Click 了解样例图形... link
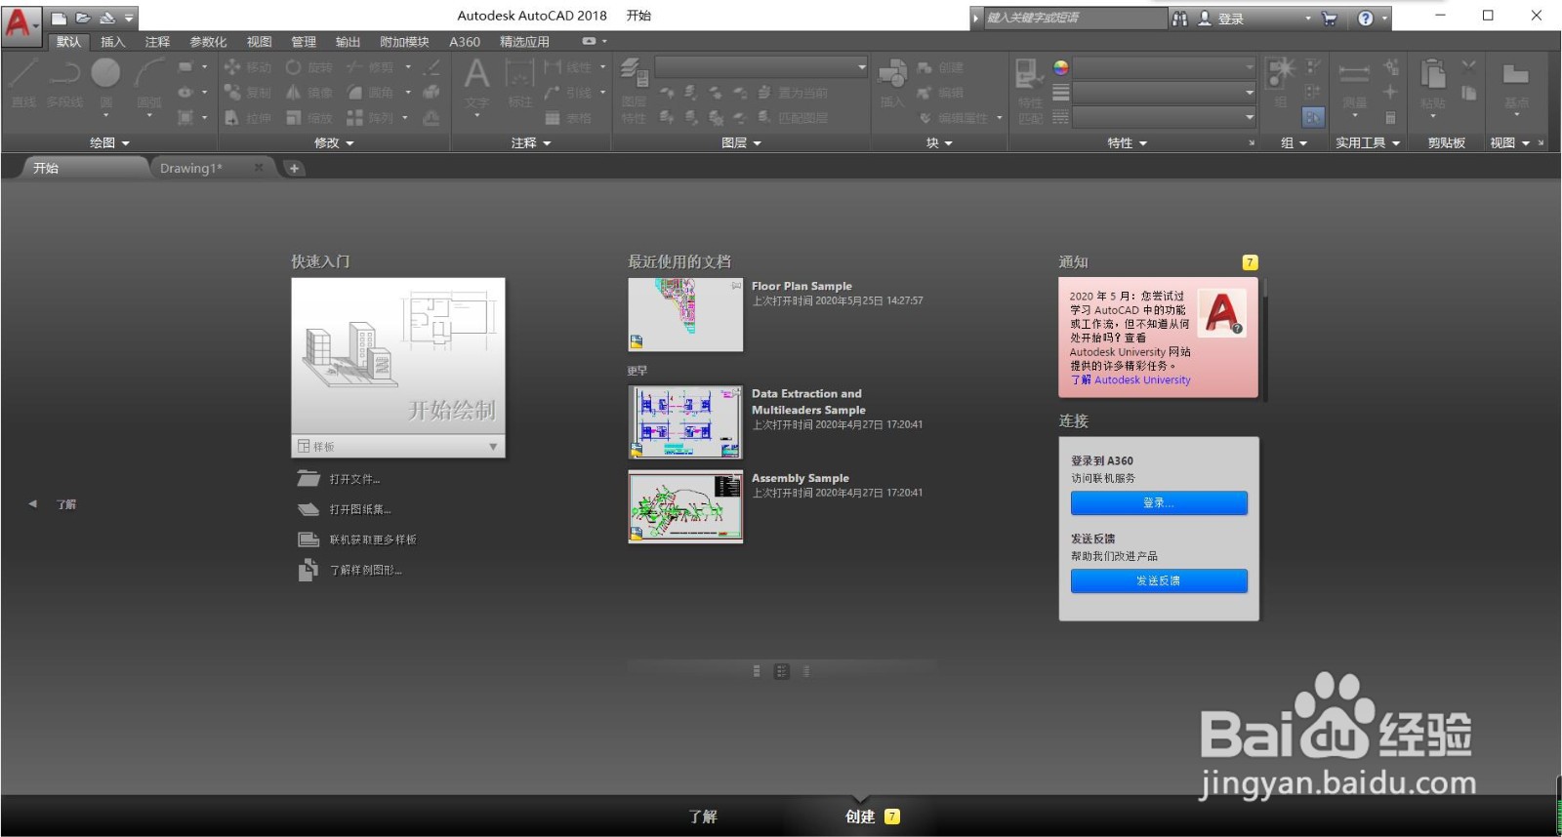Image resolution: width=1562 pixels, height=837 pixels. tap(365, 570)
